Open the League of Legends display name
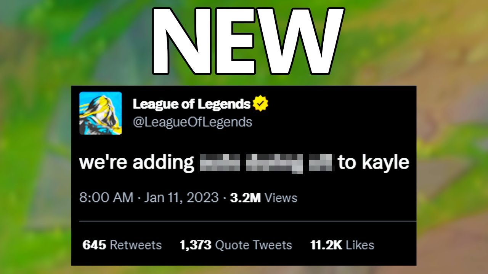This screenshot has height=274, width=488. [192, 104]
